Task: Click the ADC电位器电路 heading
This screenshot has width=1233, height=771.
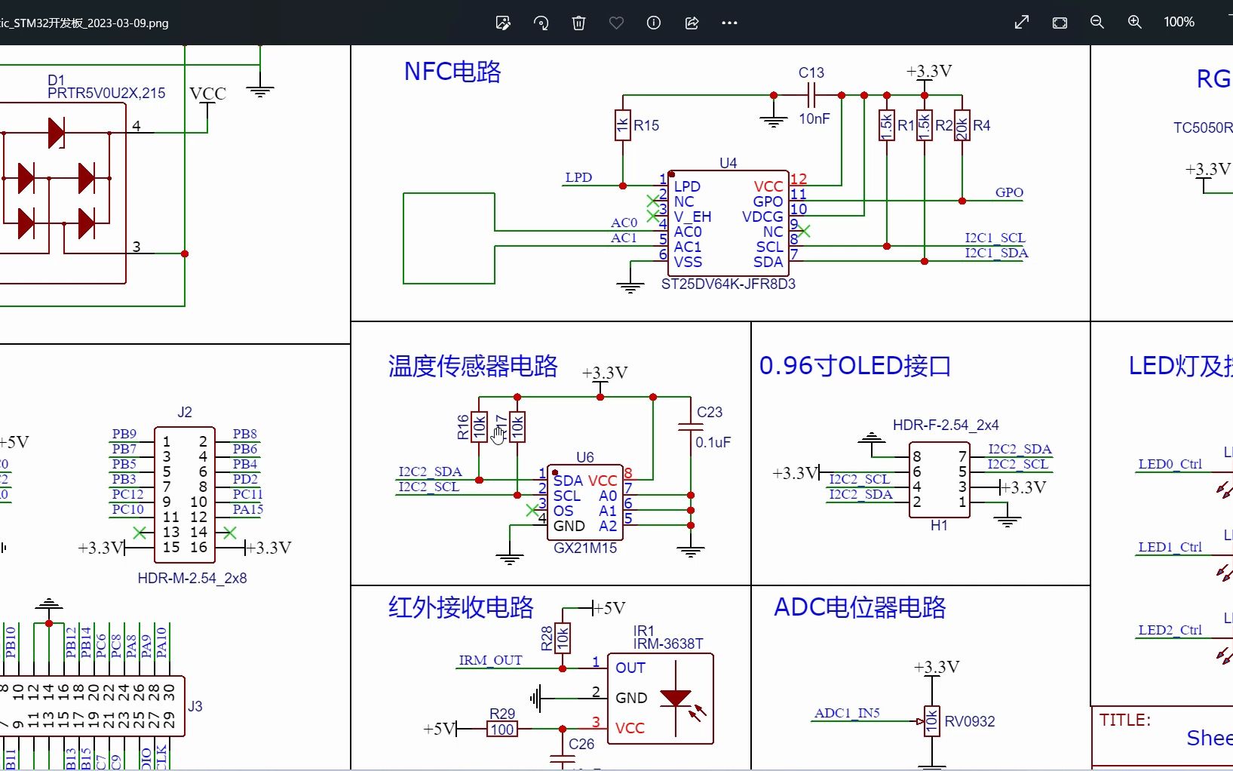Action: pos(860,607)
